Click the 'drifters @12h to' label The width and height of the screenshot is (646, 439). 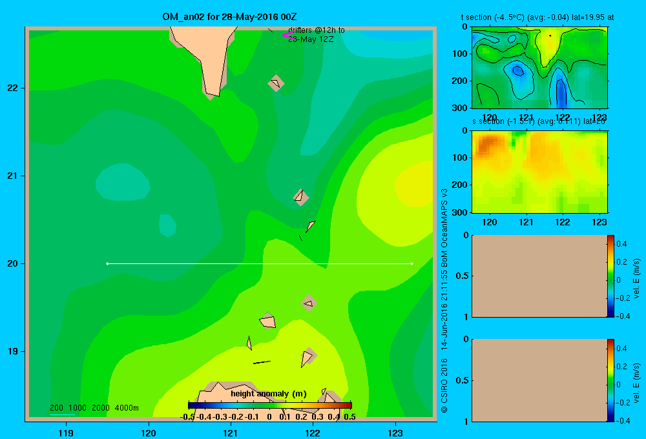317,30
